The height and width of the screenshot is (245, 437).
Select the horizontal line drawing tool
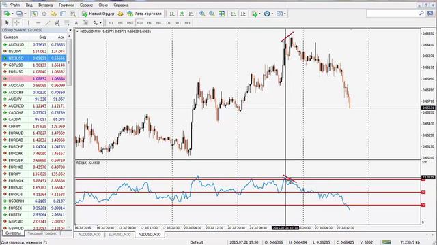click(38, 22)
